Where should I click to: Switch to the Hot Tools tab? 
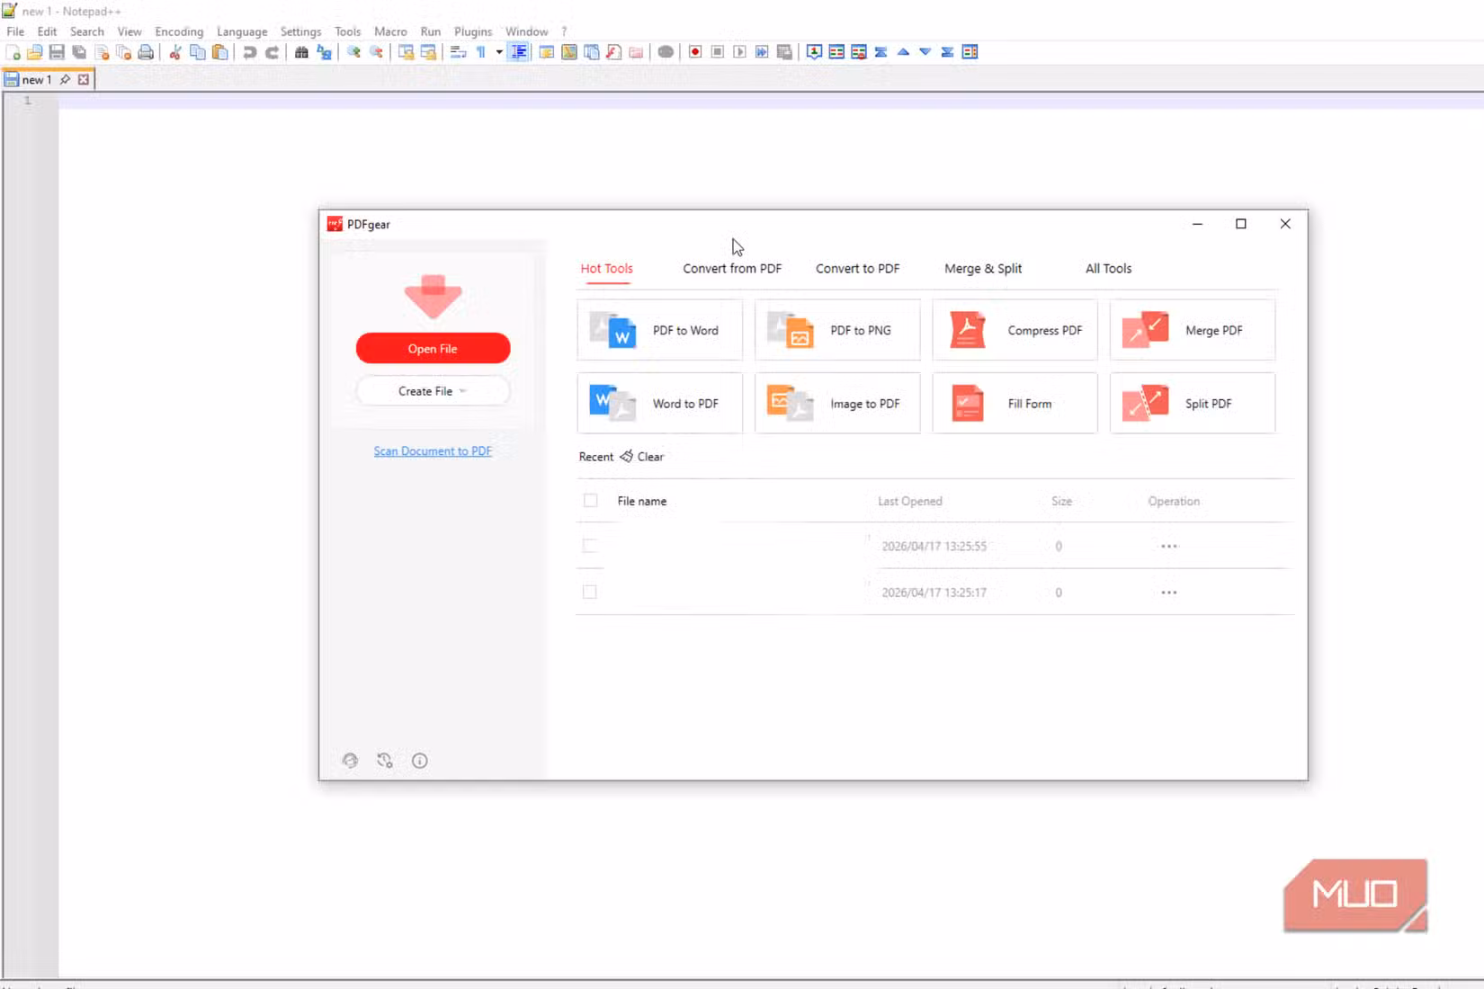606,269
